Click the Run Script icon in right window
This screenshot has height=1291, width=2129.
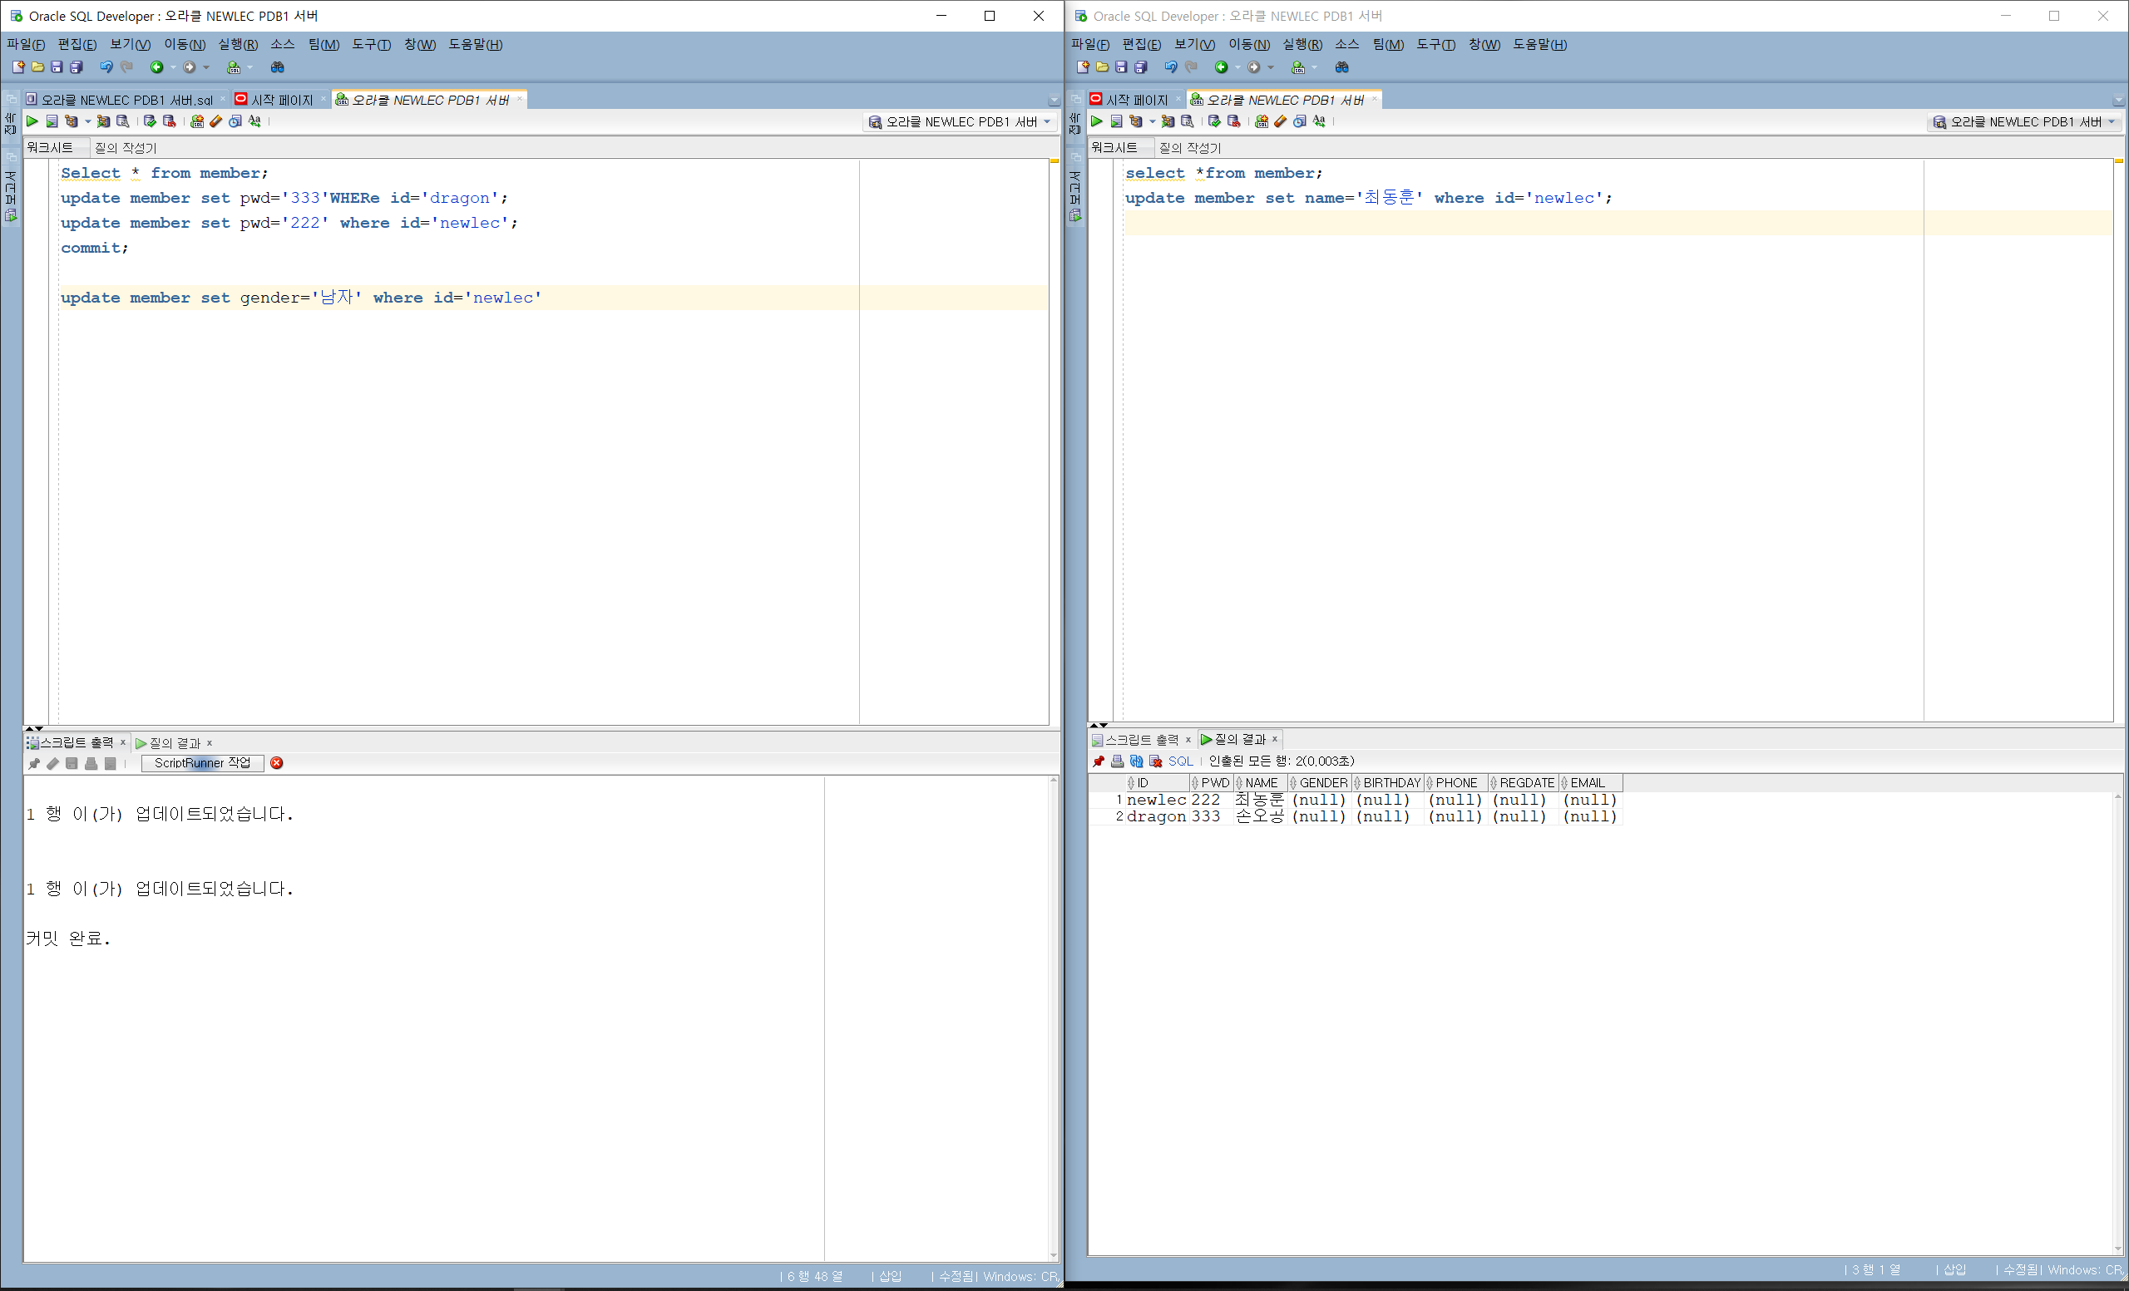click(1116, 121)
